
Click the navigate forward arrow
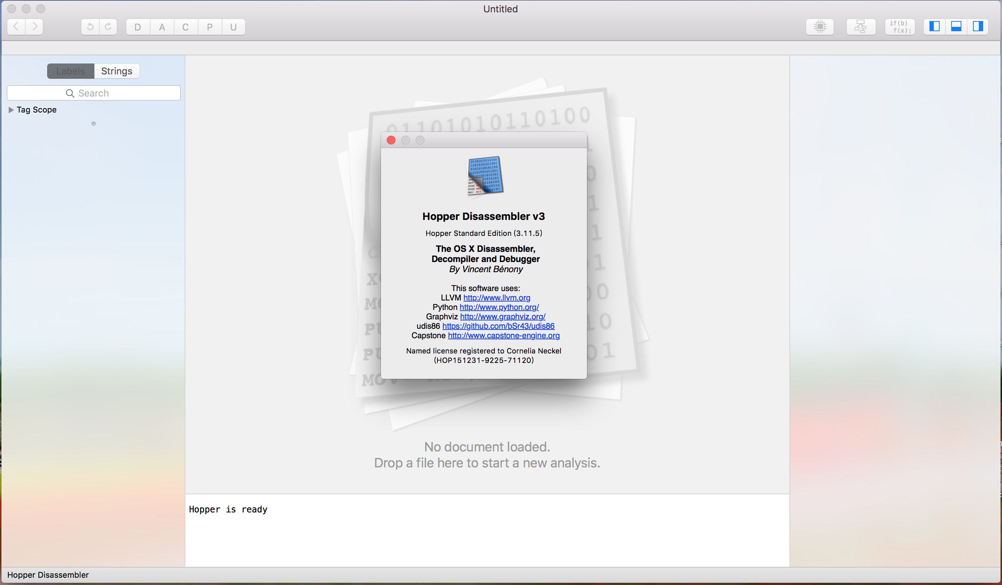click(34, 26)
